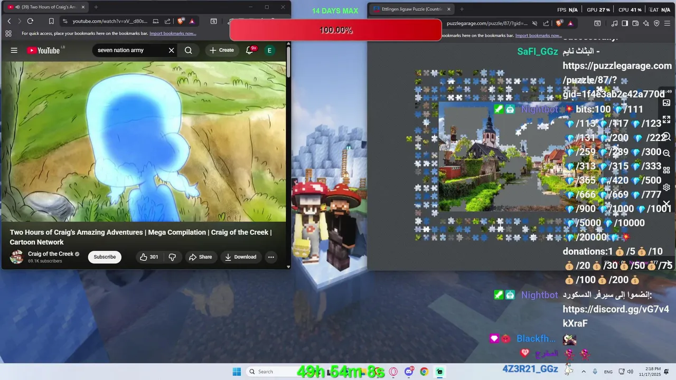Open the Brave VPN shield icon
Image resolution: width=676 pixels, height=380 pixels.
pyautogui.click(x=656, y=23)
